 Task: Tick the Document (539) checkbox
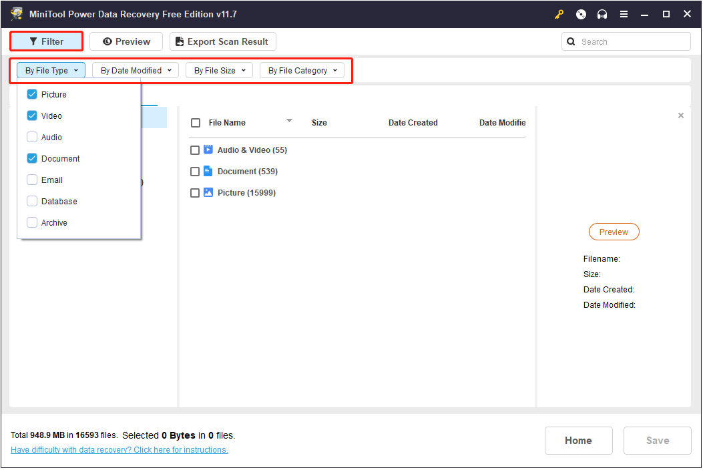click(x=194, y=172)
